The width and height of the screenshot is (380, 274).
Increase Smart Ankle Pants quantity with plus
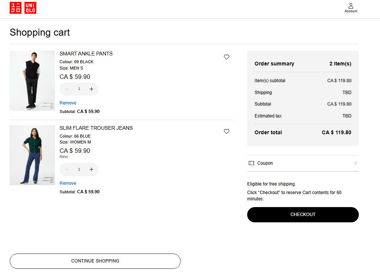tap(91, 89)
